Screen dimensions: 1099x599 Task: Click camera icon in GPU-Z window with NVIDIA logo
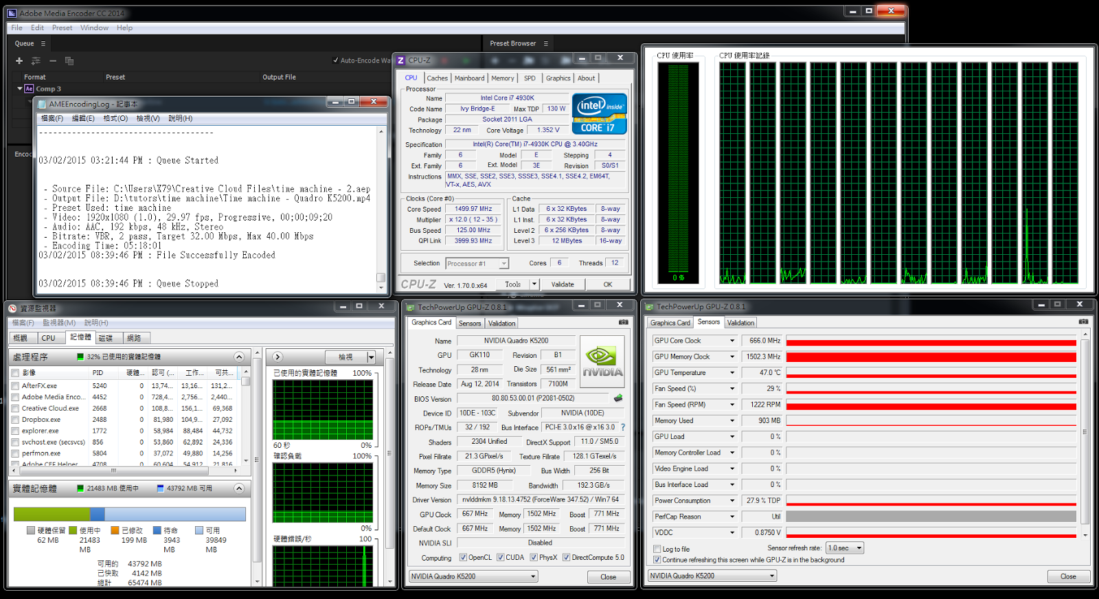click(623, 321)
